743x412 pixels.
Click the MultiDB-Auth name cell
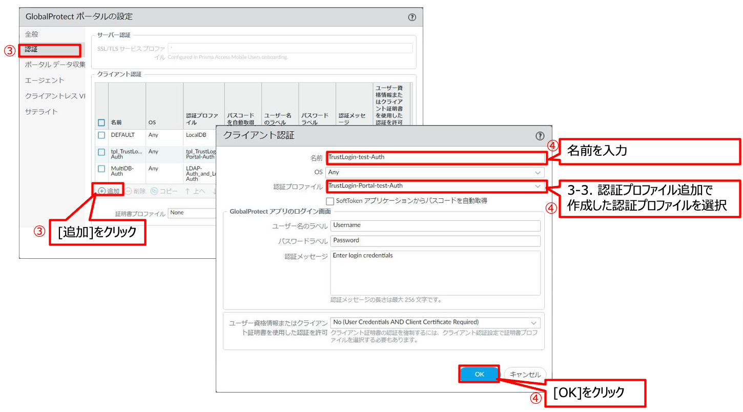(x=121, y=171)
